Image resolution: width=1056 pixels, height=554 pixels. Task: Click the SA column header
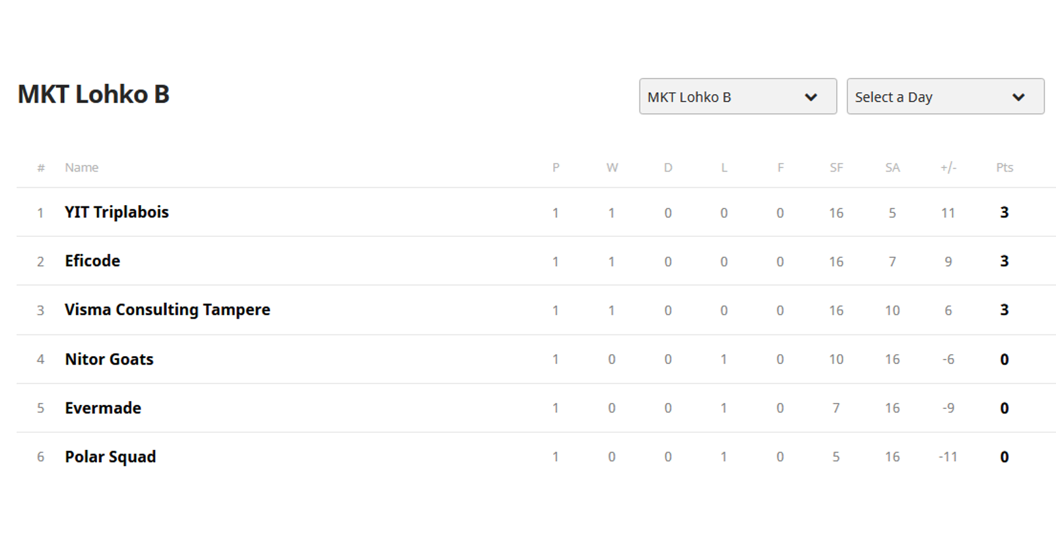click(x=892, y=168)
